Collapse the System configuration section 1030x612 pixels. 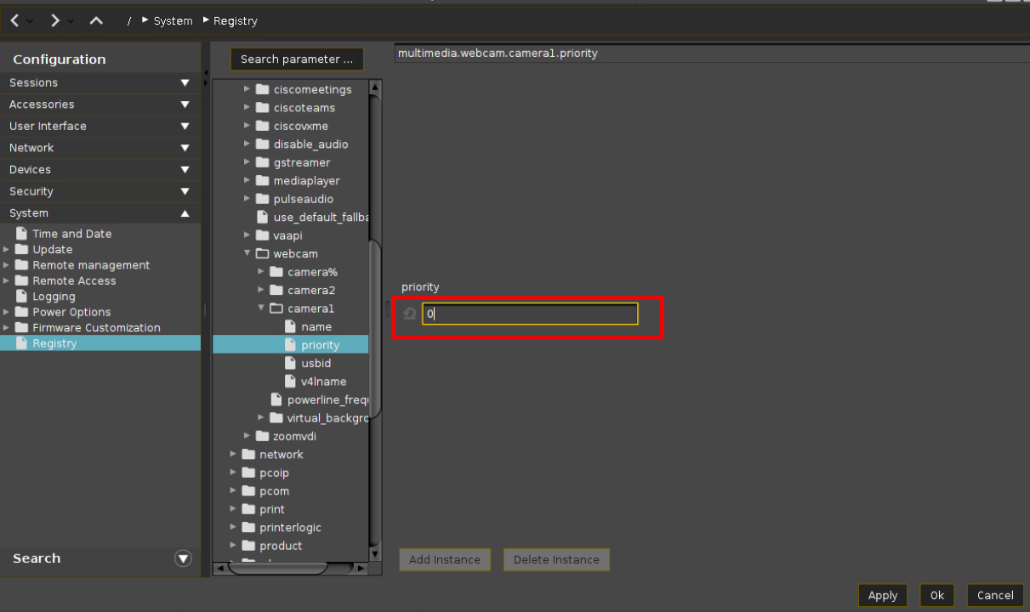click(185, 213)
